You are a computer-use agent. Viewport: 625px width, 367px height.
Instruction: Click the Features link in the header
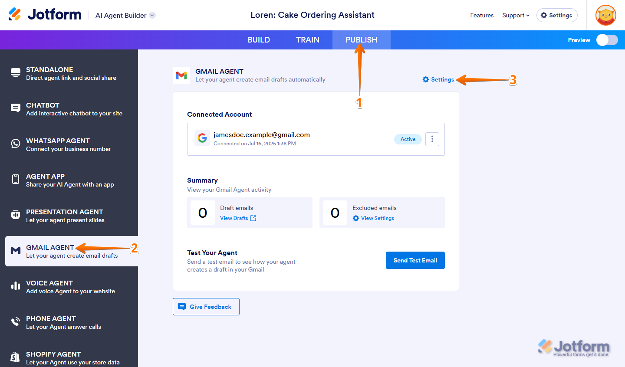click(482, 15)
